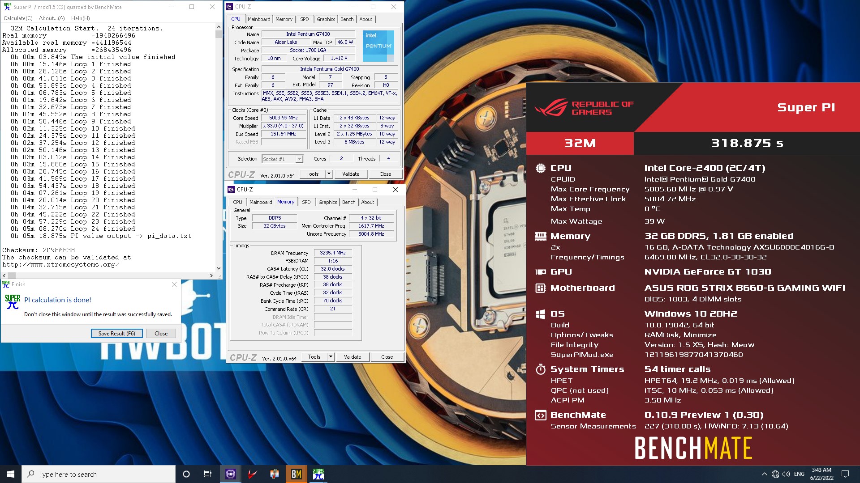Screen dimensions: 860x483
Task: Open the Calculate menu in Super PI
Action: click(18, 18)
